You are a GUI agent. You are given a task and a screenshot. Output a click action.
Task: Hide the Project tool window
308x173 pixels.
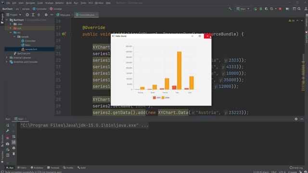point(51,15)
